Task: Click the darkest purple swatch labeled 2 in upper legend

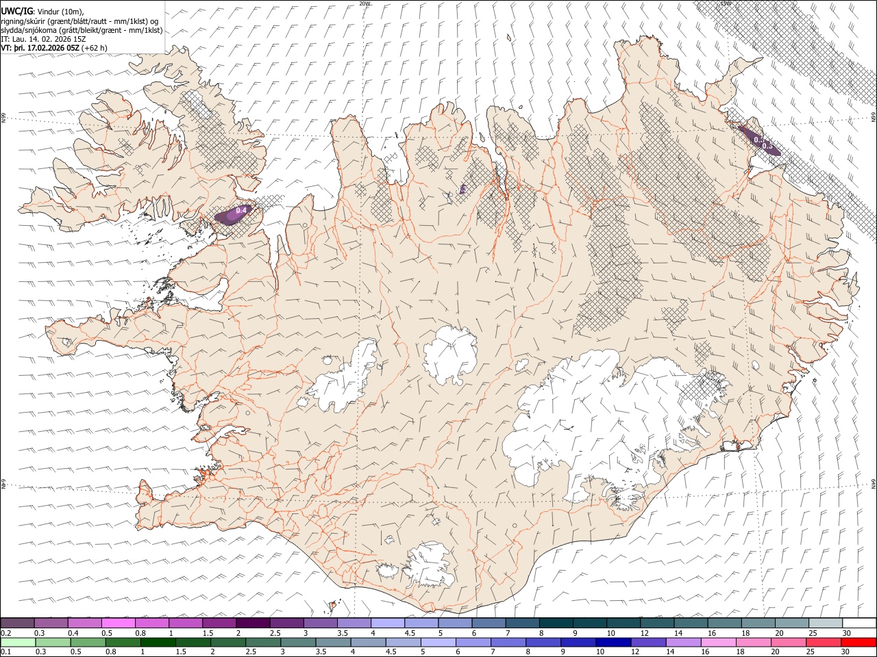Action: click(253, 623)
